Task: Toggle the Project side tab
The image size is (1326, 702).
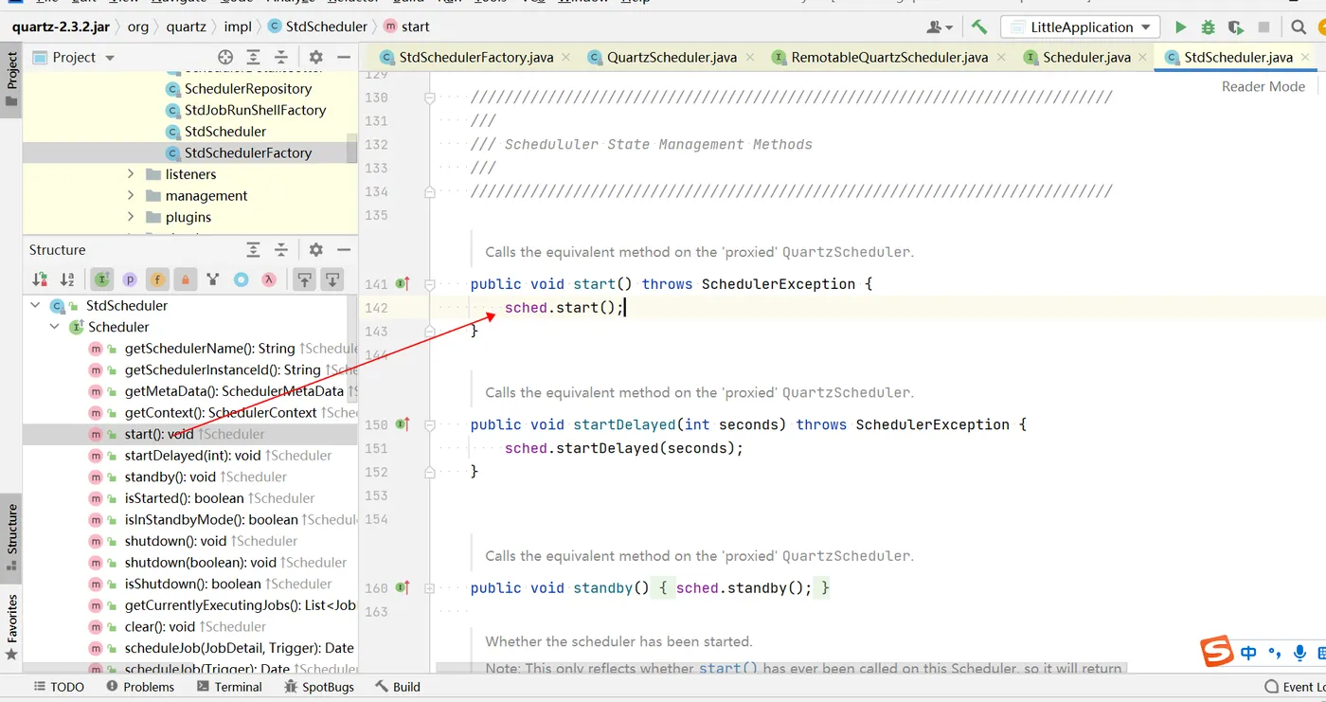Action: tap(11, 80)
